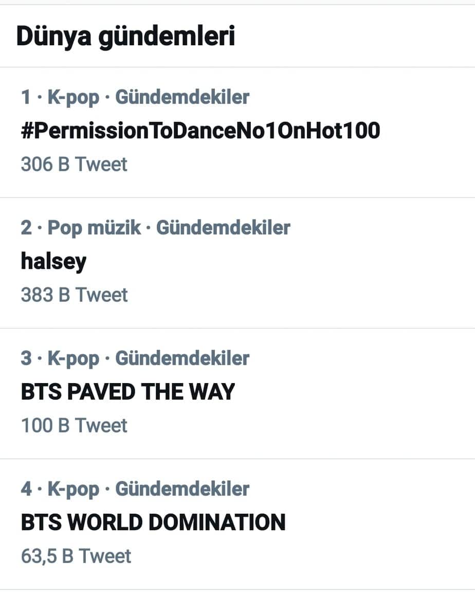This screenshot has height=598, width=475.
Task: Open the "BTS WORLD DOMINATION" trend
Action: click(153, 522)
